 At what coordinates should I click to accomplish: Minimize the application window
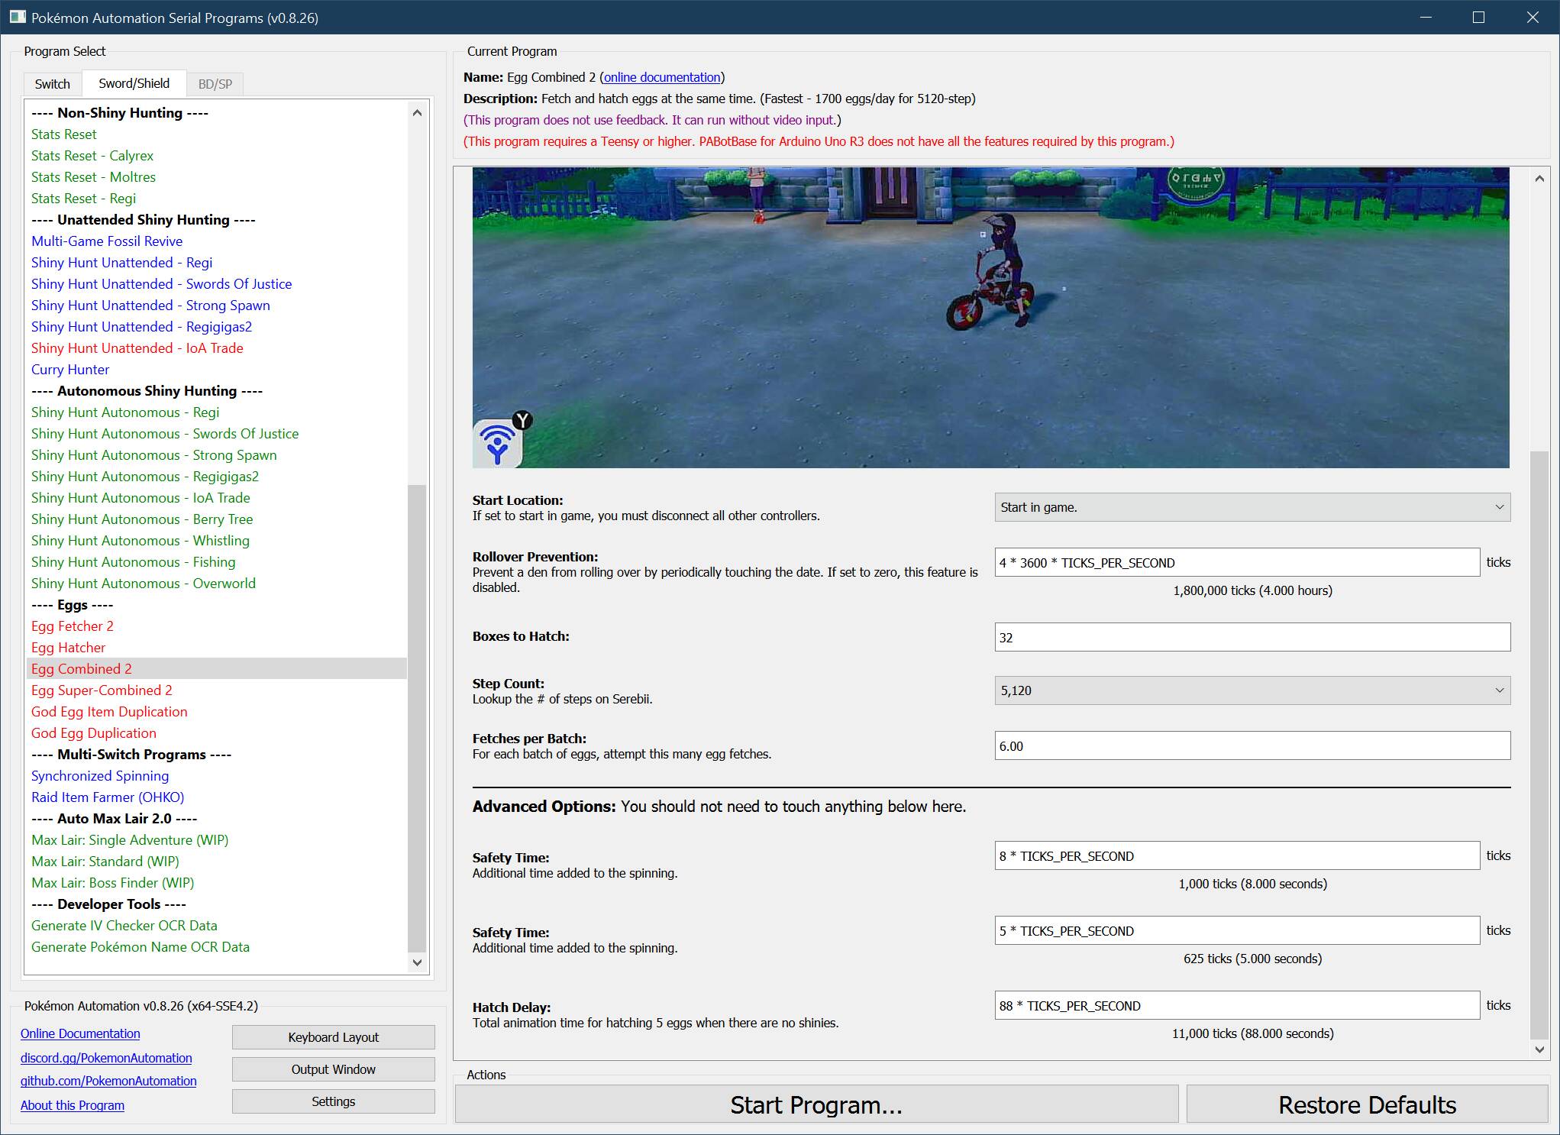click(1425, 17)
